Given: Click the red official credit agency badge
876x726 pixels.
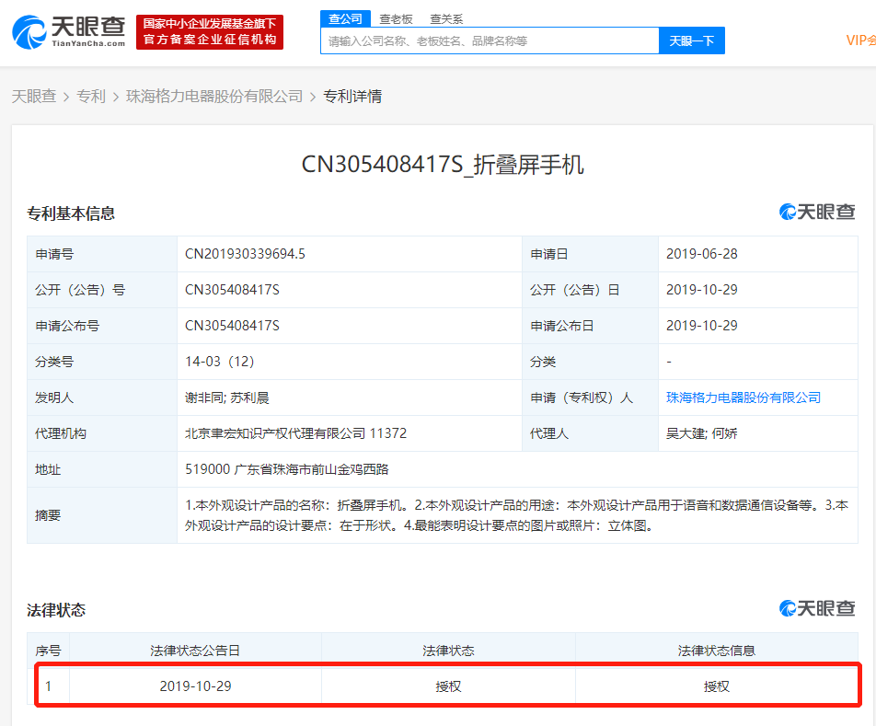Looking at the screenshot, I should 210,31.
